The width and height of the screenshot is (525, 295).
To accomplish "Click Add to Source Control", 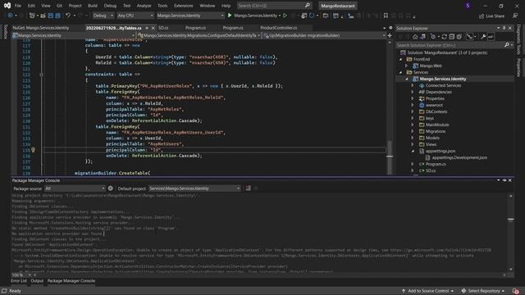I will click(x=427, y=291).
